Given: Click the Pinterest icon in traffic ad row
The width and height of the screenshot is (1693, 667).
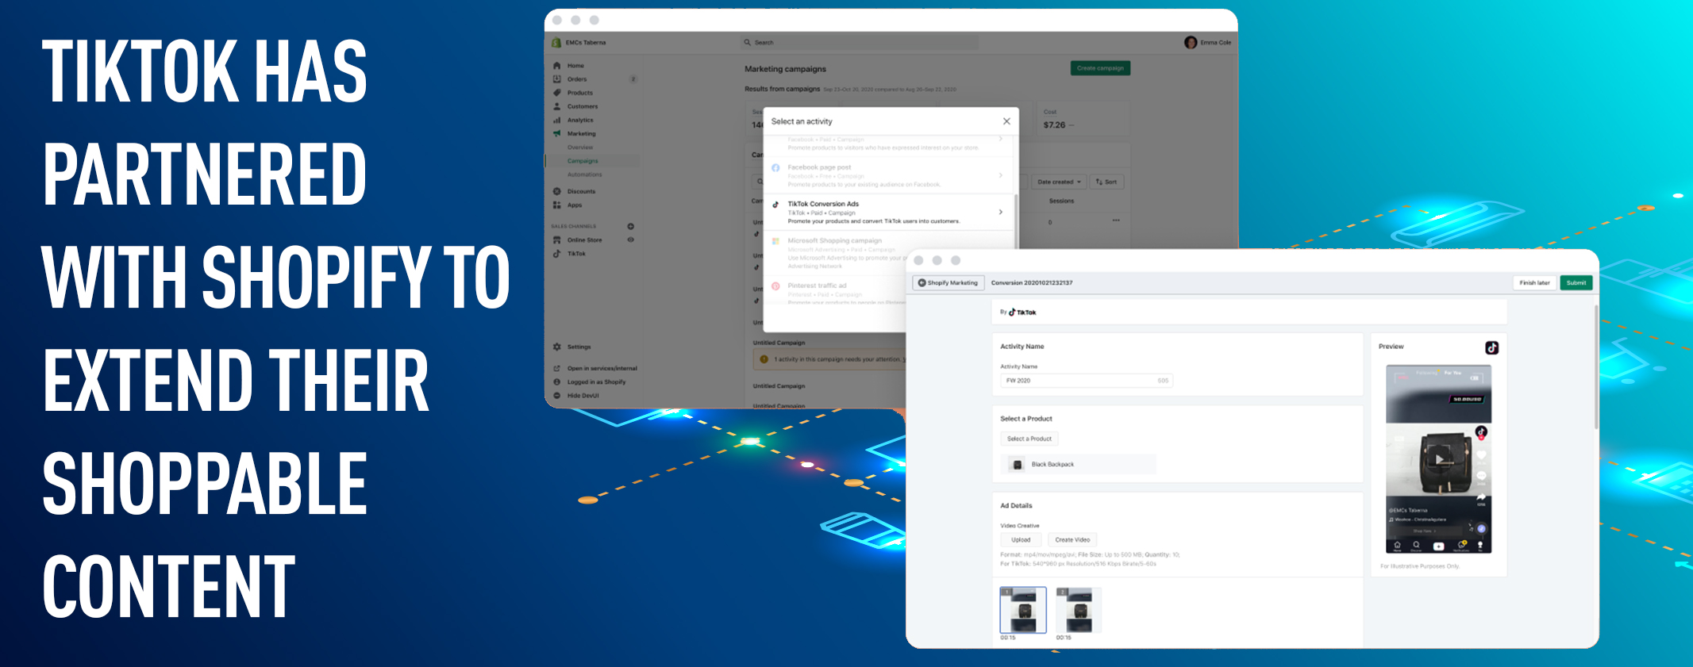Looking at the screenshot, I should (x=775, y=286).
